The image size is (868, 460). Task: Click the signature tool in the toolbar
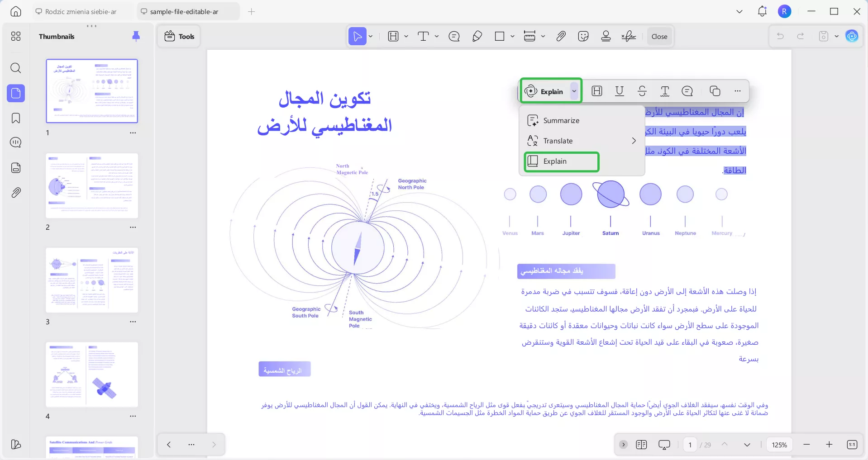click(x=628, y=36)
